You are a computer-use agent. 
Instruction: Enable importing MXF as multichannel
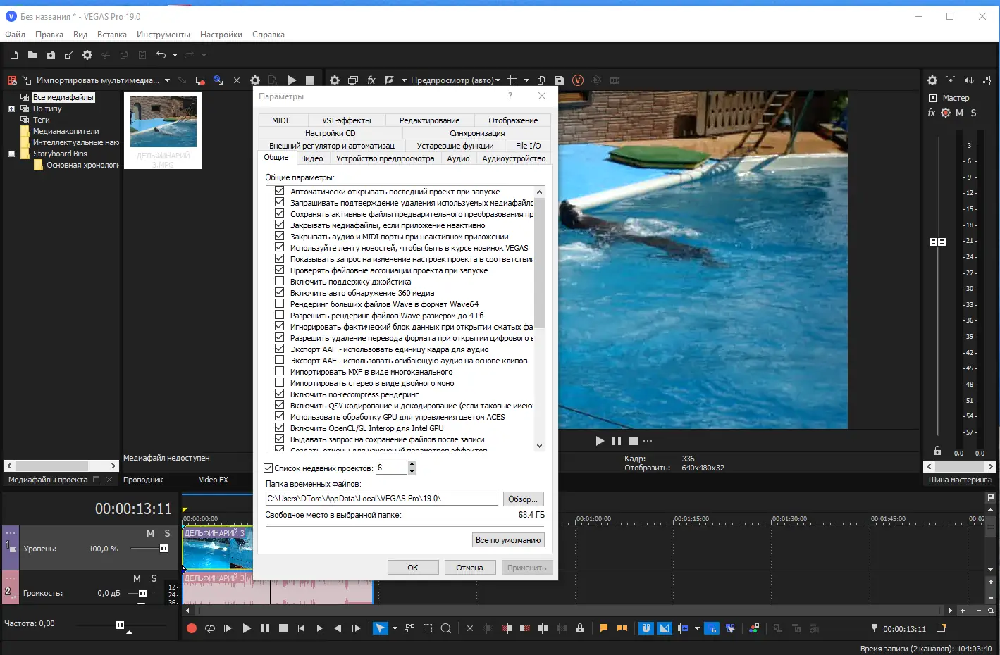pos(279,371)
